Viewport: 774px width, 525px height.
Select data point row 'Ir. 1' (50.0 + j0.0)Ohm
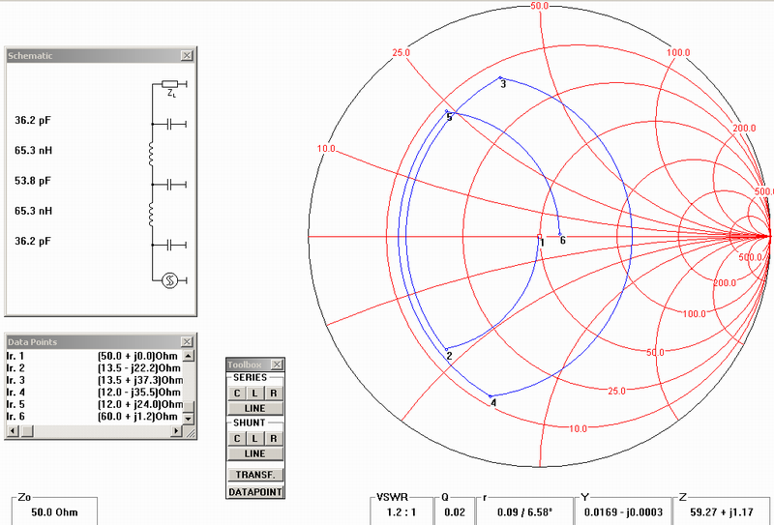tap(94, 356)
